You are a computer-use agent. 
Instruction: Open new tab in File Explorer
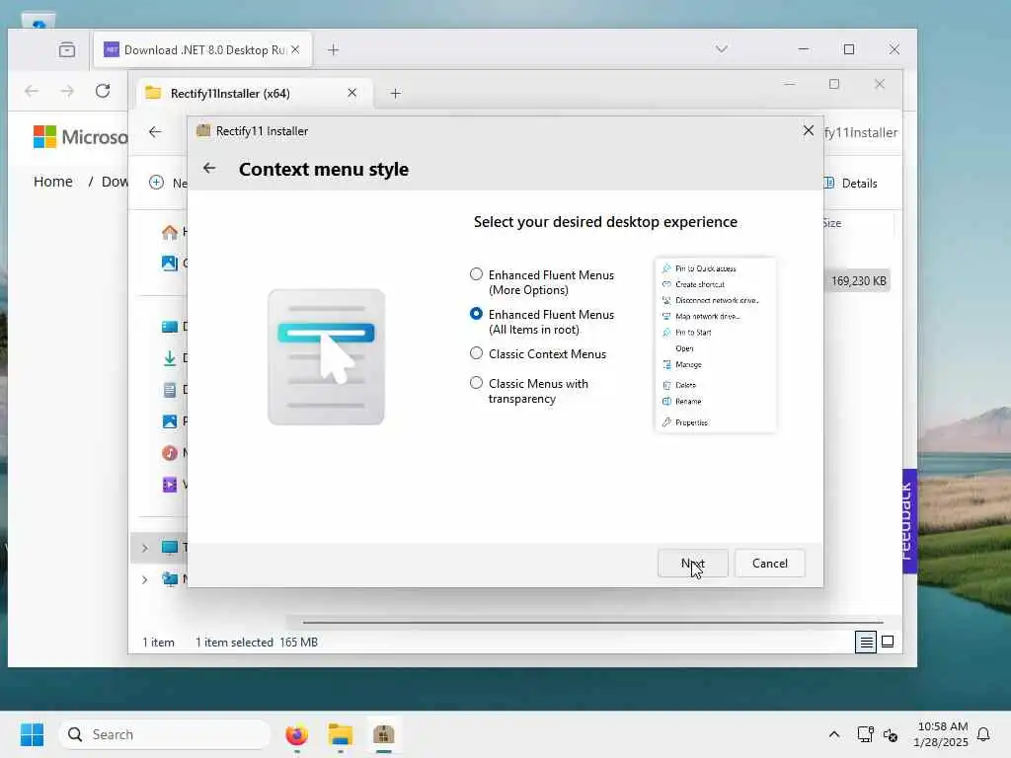pyautogui.click(x=395, y=94)
